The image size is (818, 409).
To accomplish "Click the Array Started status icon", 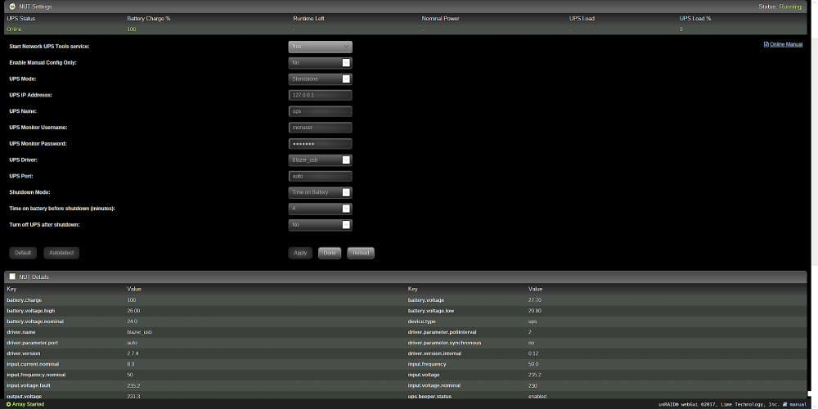I will point(8,404).
